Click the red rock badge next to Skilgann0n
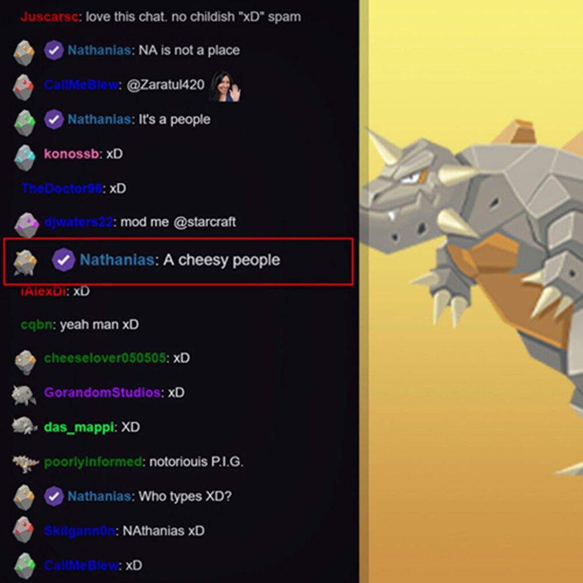The height and width of the screenshot is (583, 583). click(23, 530)
